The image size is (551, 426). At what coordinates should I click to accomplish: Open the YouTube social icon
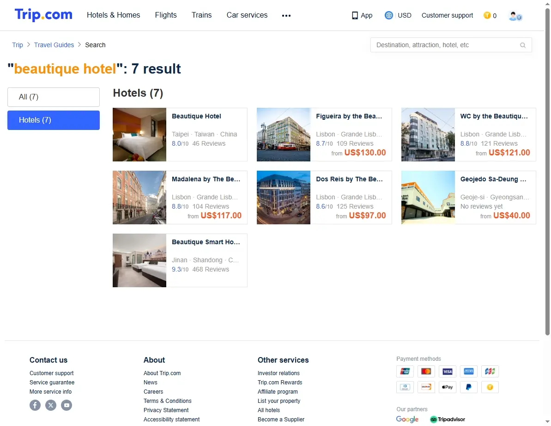pyautogui.click(x=67, y=405)
